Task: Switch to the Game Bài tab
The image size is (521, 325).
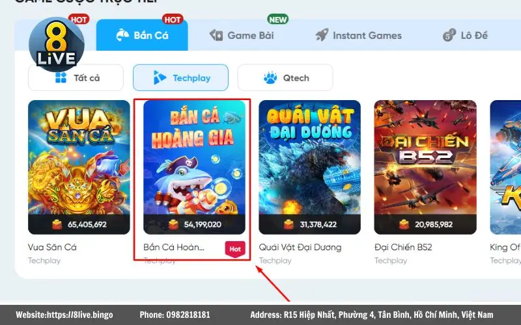Action: [242, 35]
